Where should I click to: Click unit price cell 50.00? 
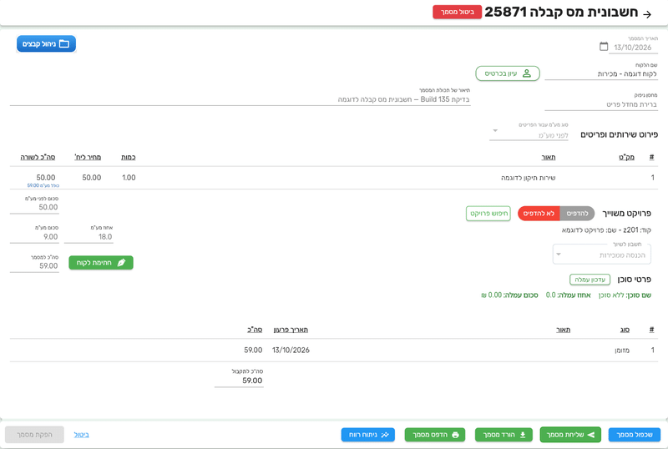tap(92, 178)
